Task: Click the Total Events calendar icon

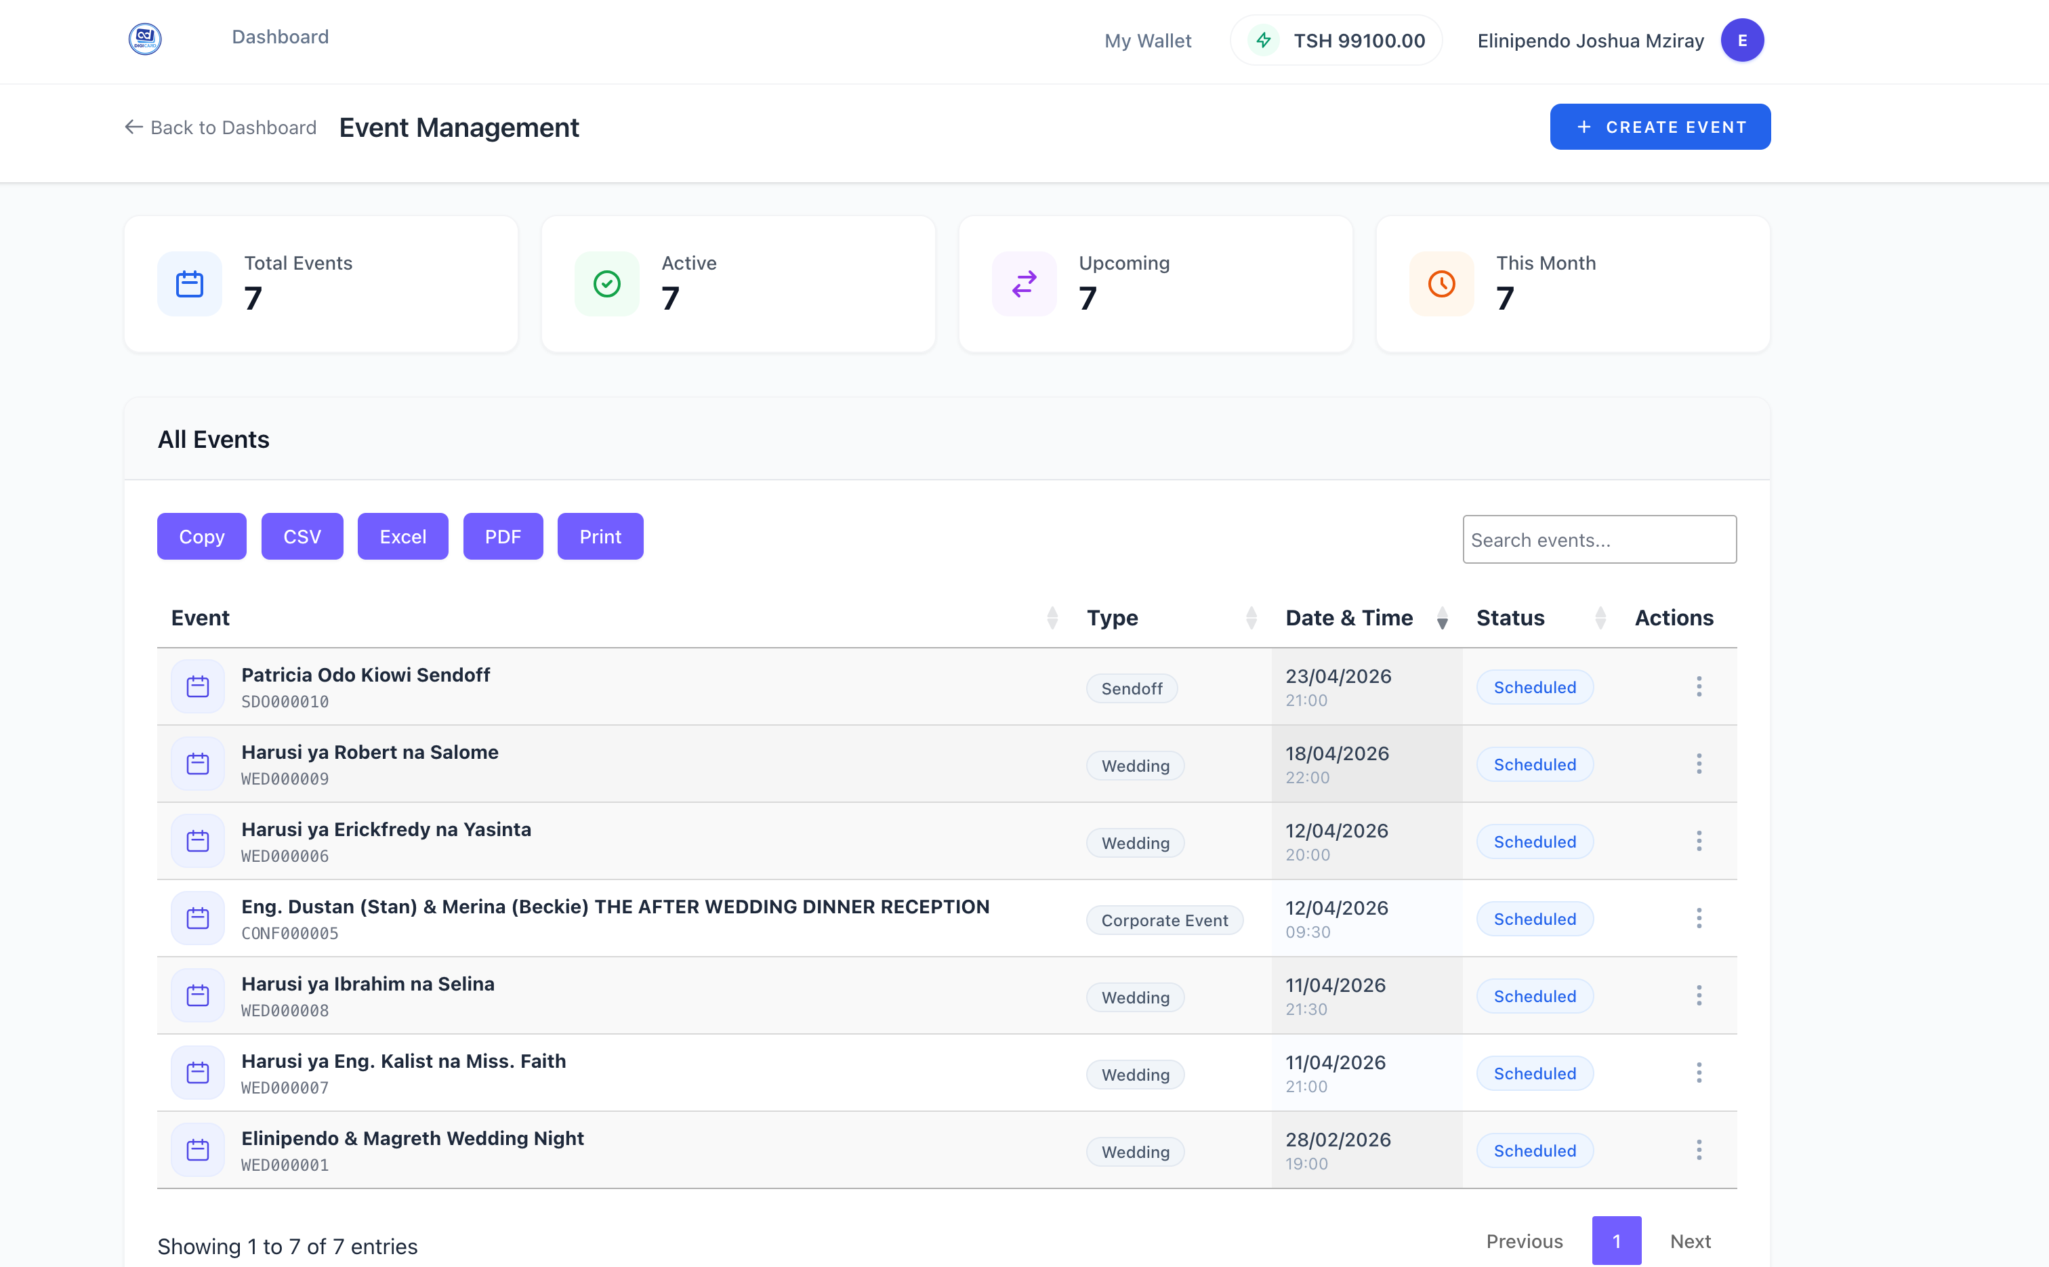Action: [190, 284]
